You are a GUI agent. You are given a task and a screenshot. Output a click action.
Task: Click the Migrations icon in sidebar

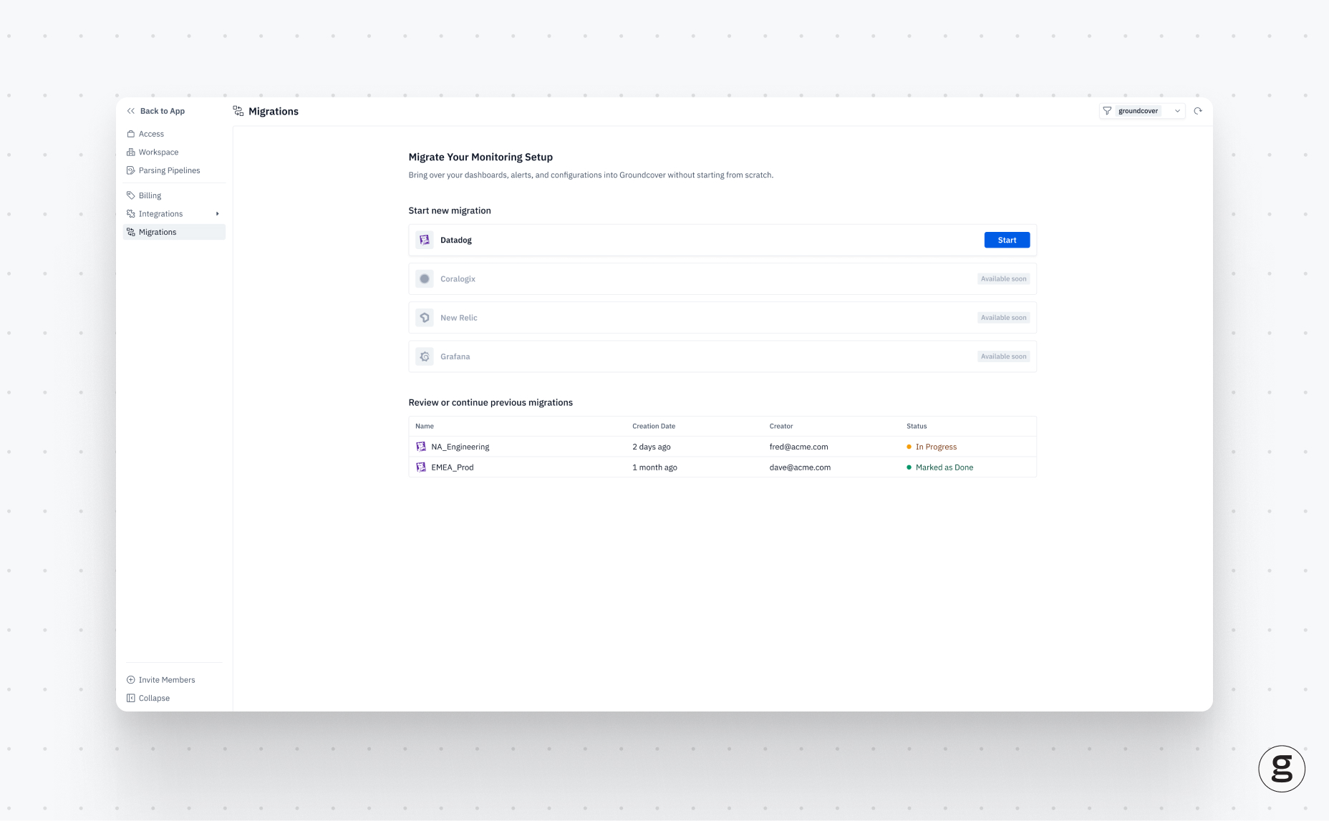coord(131,232)
